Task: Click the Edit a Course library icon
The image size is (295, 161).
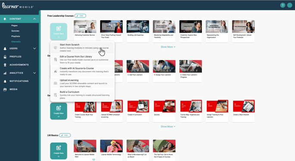Action: 55,60
